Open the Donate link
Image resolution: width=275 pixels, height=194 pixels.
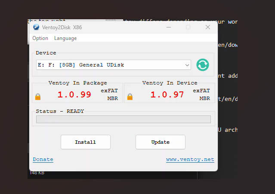[x=43, y=159]
